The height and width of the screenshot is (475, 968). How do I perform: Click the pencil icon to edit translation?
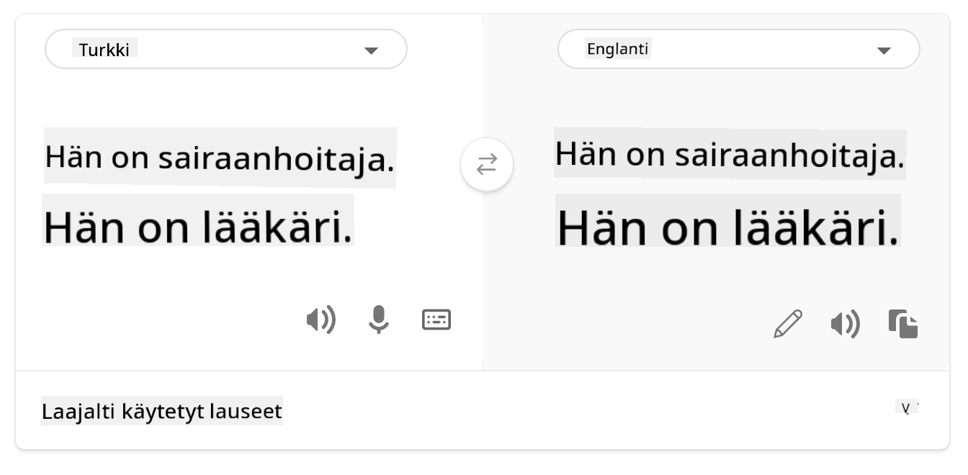[788, 324]
